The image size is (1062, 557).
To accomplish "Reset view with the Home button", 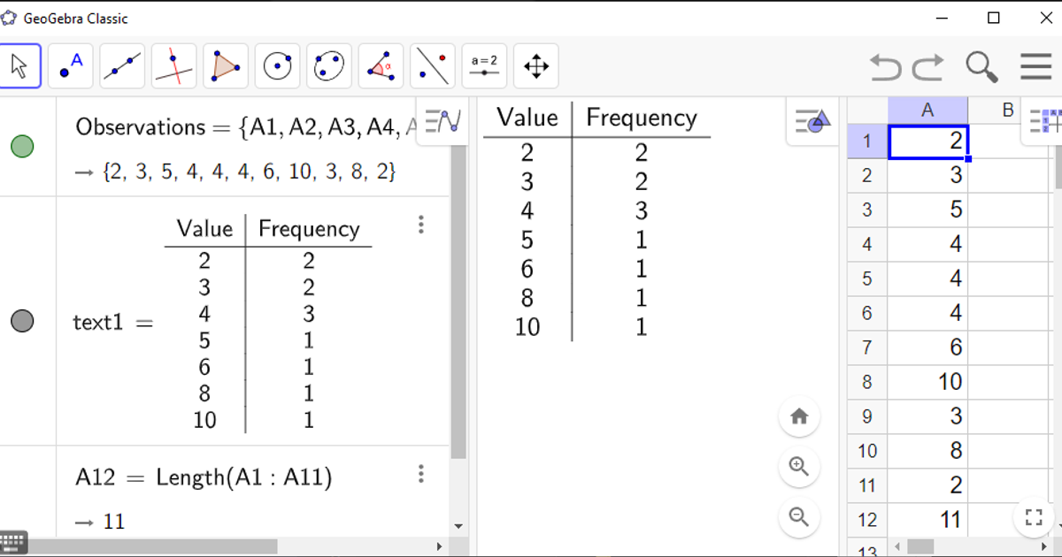I will click(799, 416).
